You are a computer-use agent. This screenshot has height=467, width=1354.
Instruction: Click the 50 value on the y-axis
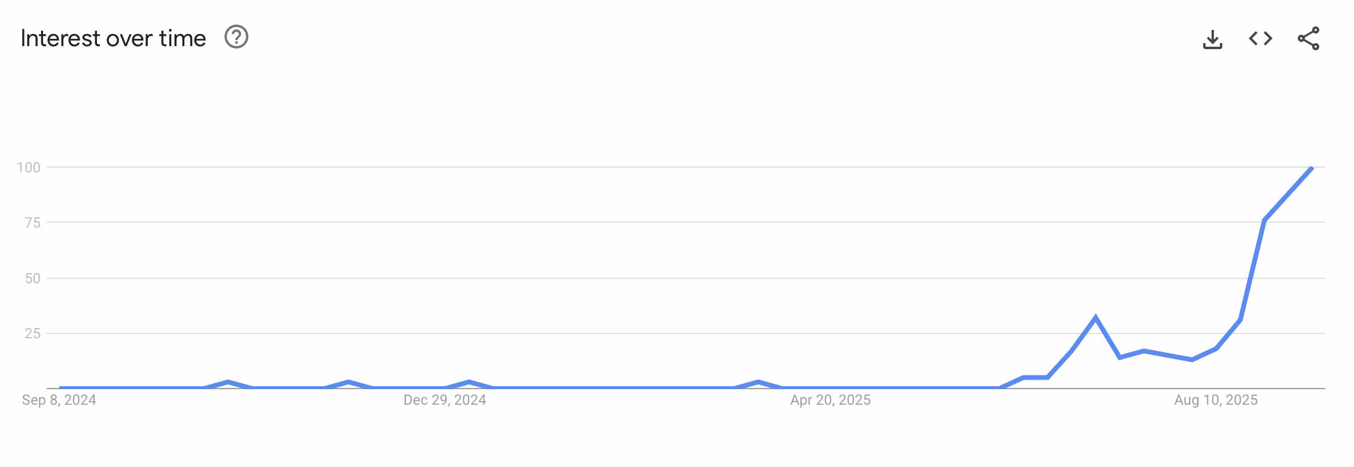(32, 278)
